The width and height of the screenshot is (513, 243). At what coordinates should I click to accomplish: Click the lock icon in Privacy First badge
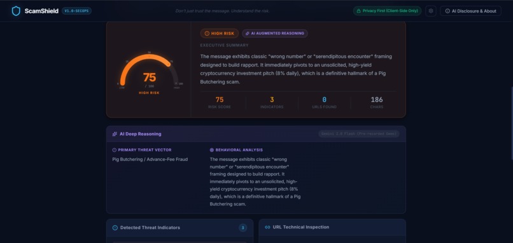pyautogui.click(x=358, y=11)
